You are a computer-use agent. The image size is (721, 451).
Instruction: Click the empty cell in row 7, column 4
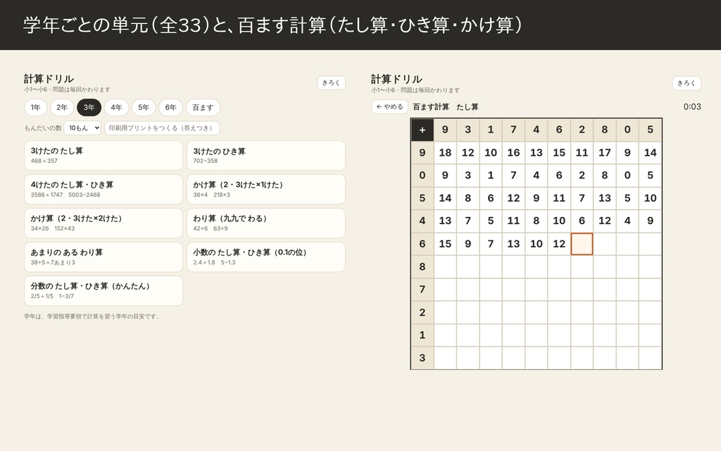[536, 290]
